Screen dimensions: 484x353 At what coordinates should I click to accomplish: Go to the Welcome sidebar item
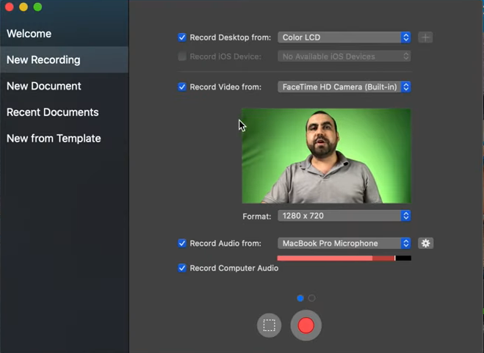pyautogui.click(x=64, y=33)
